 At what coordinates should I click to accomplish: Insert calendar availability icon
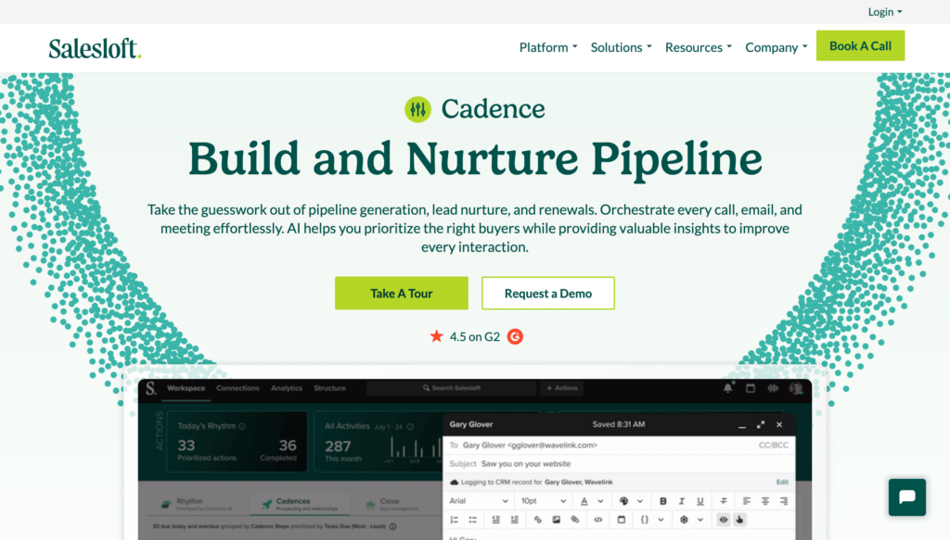621,520
